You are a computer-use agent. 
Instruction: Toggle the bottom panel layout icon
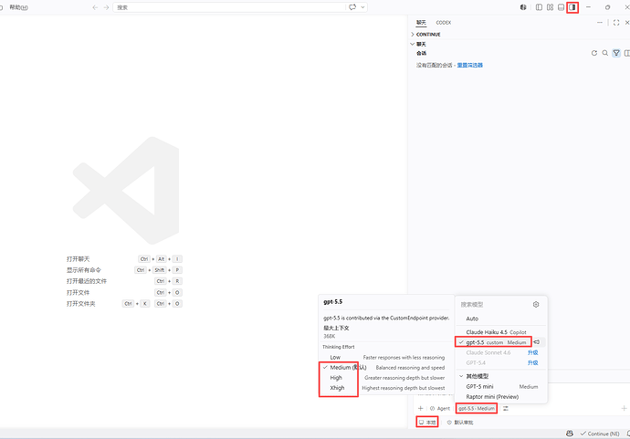561,7
